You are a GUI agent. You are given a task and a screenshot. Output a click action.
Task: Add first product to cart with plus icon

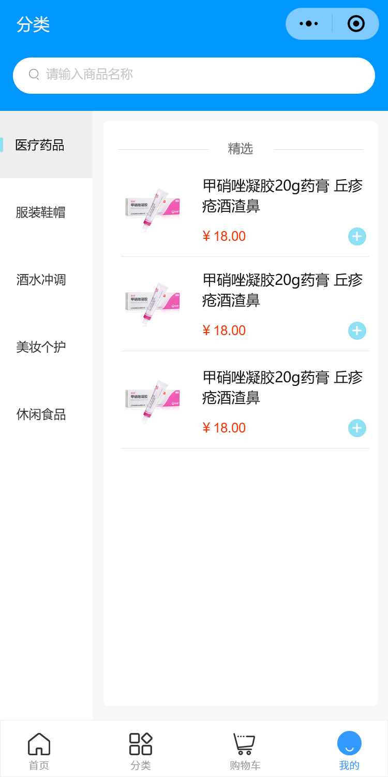click(357, 236)
